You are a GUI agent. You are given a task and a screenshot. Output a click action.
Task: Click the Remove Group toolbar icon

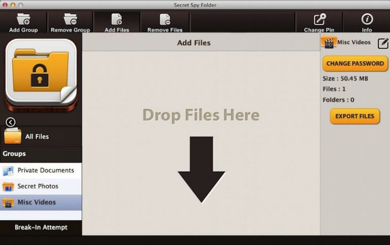pos(70,20)
